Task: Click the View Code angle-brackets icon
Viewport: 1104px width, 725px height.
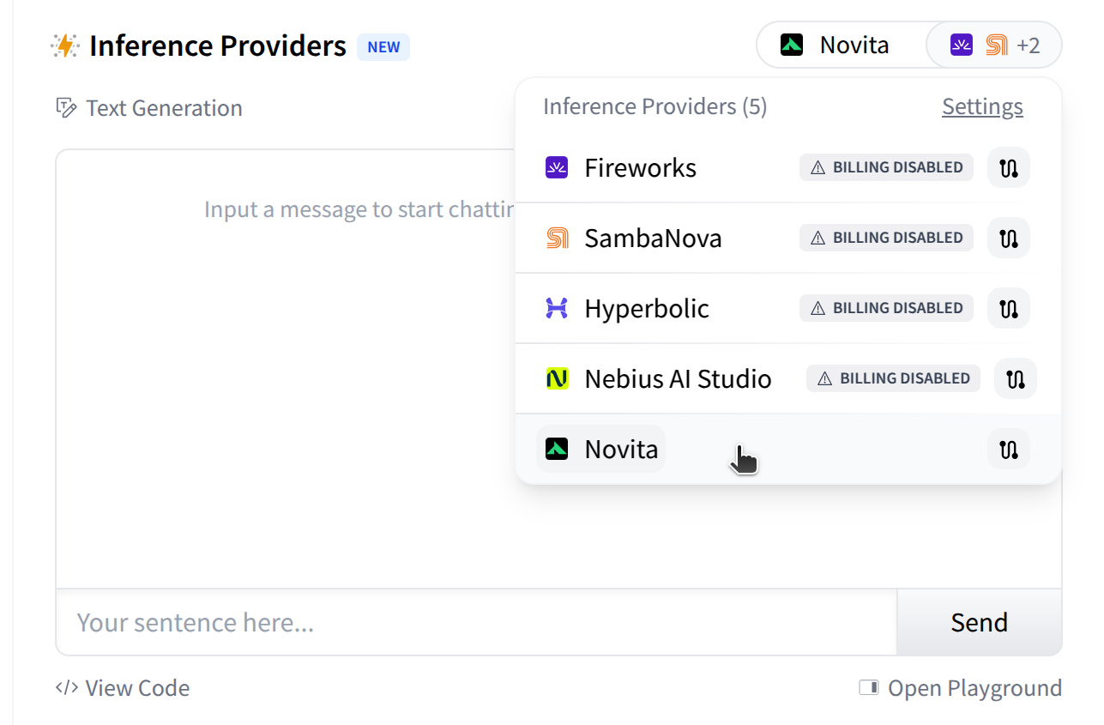Action: pyautogui.click(x=65, y=687)
